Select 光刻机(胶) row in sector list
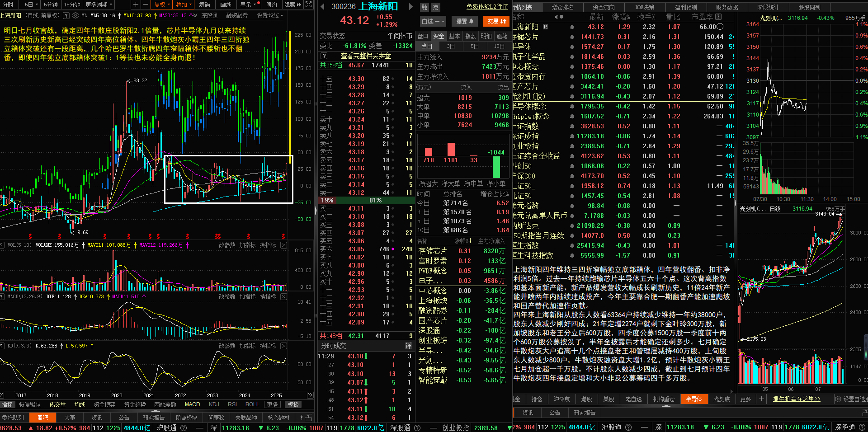The image size is (868, 432). pyautogui.click(x=623, y=96)
